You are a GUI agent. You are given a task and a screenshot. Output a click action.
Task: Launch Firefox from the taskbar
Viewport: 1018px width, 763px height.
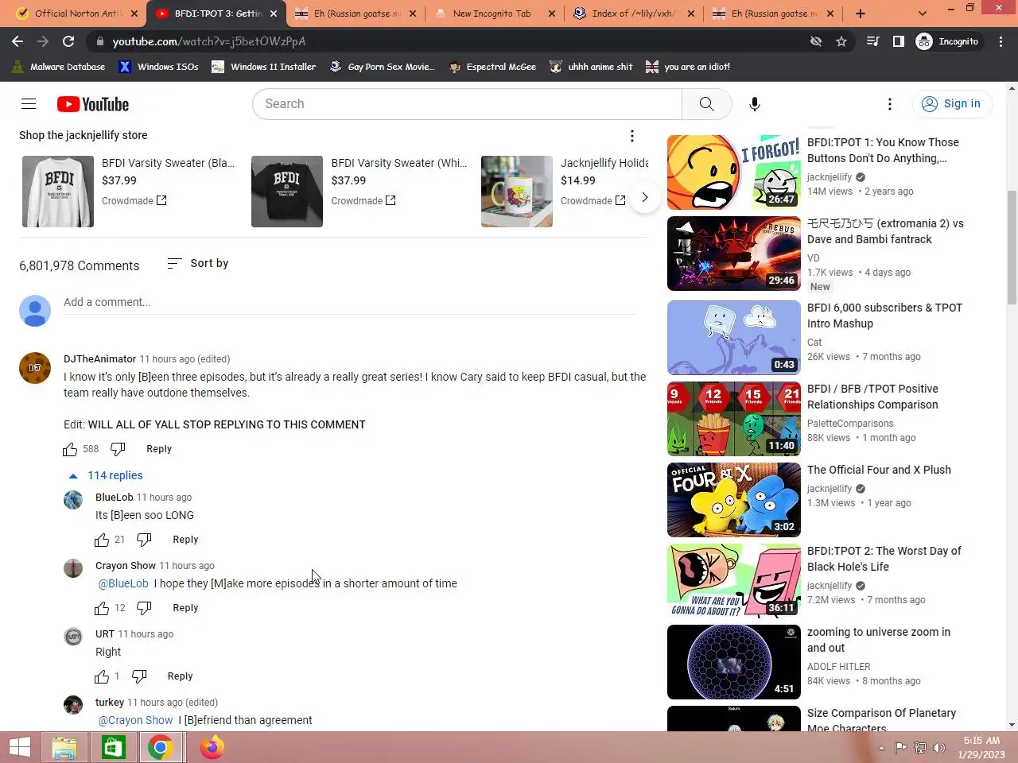212,747
